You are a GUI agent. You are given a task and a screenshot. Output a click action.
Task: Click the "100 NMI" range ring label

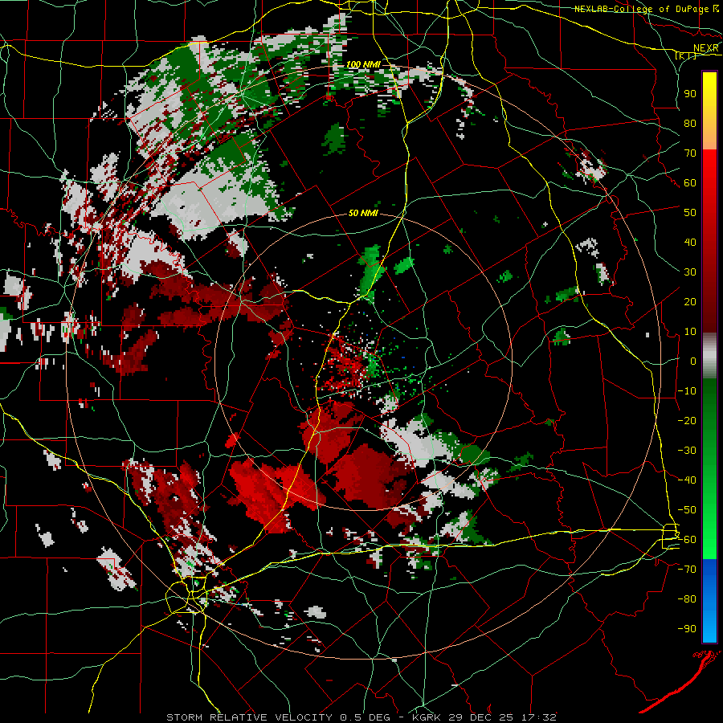coord(363,64)
